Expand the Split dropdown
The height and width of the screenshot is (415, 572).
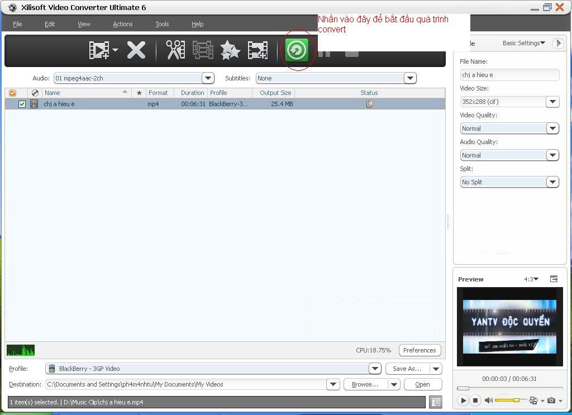pyautogui.click(x=552, y=182)
